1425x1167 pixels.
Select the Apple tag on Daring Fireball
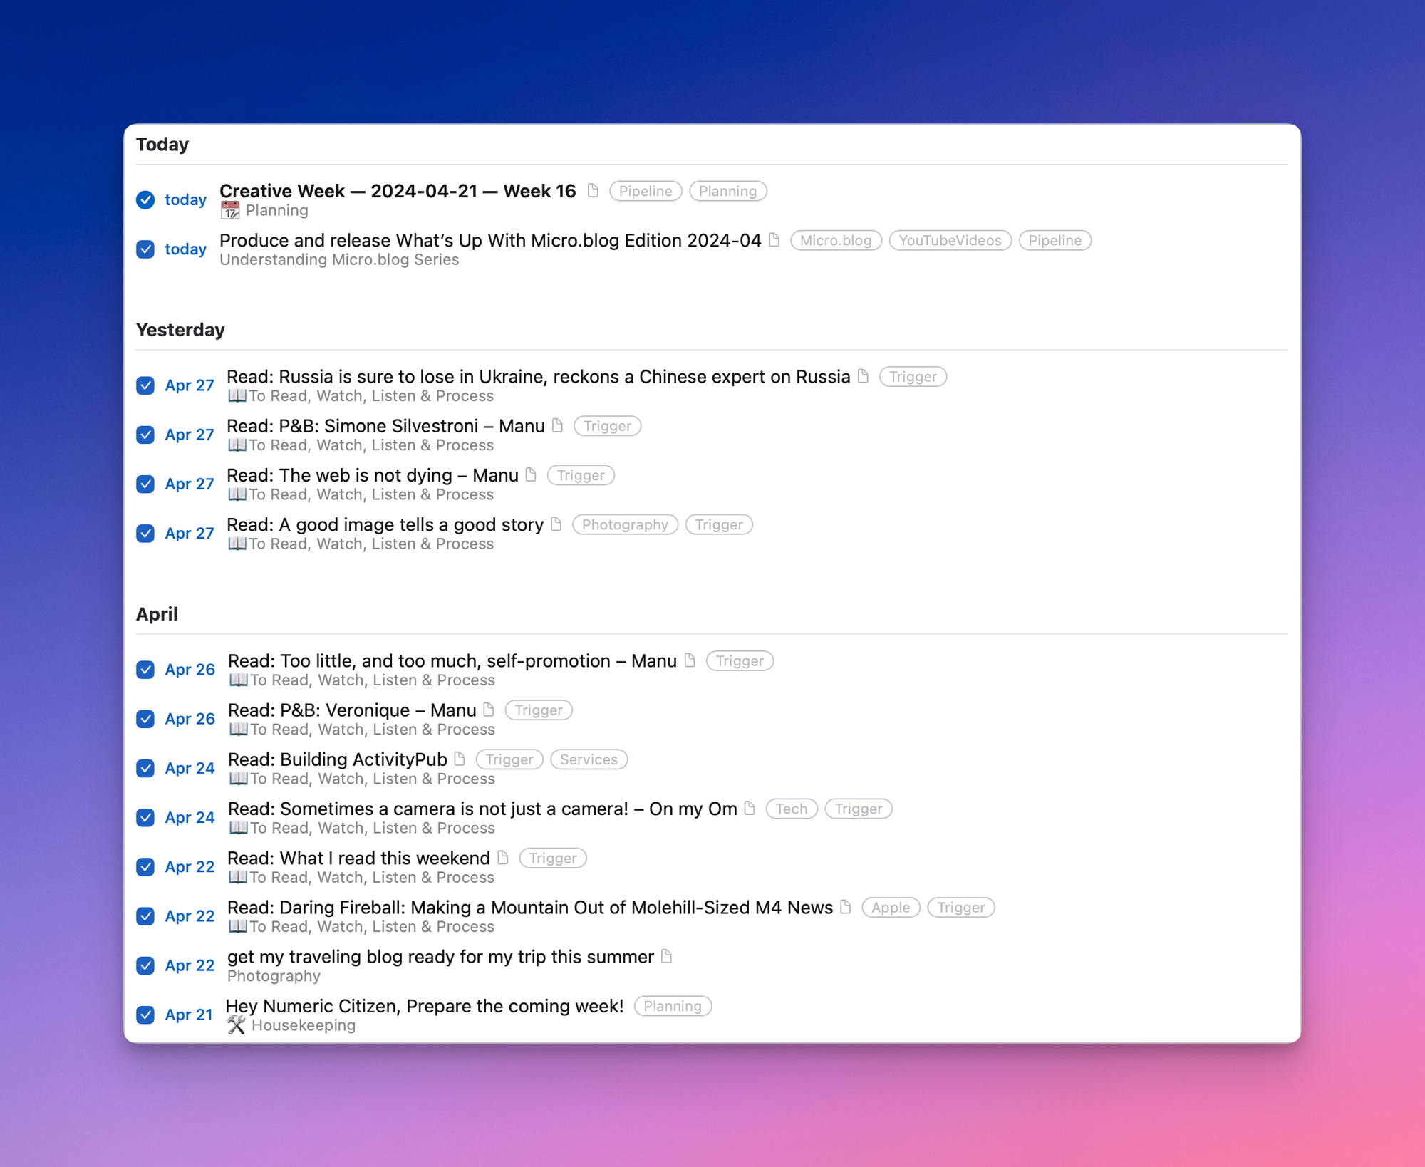(890, 908)
